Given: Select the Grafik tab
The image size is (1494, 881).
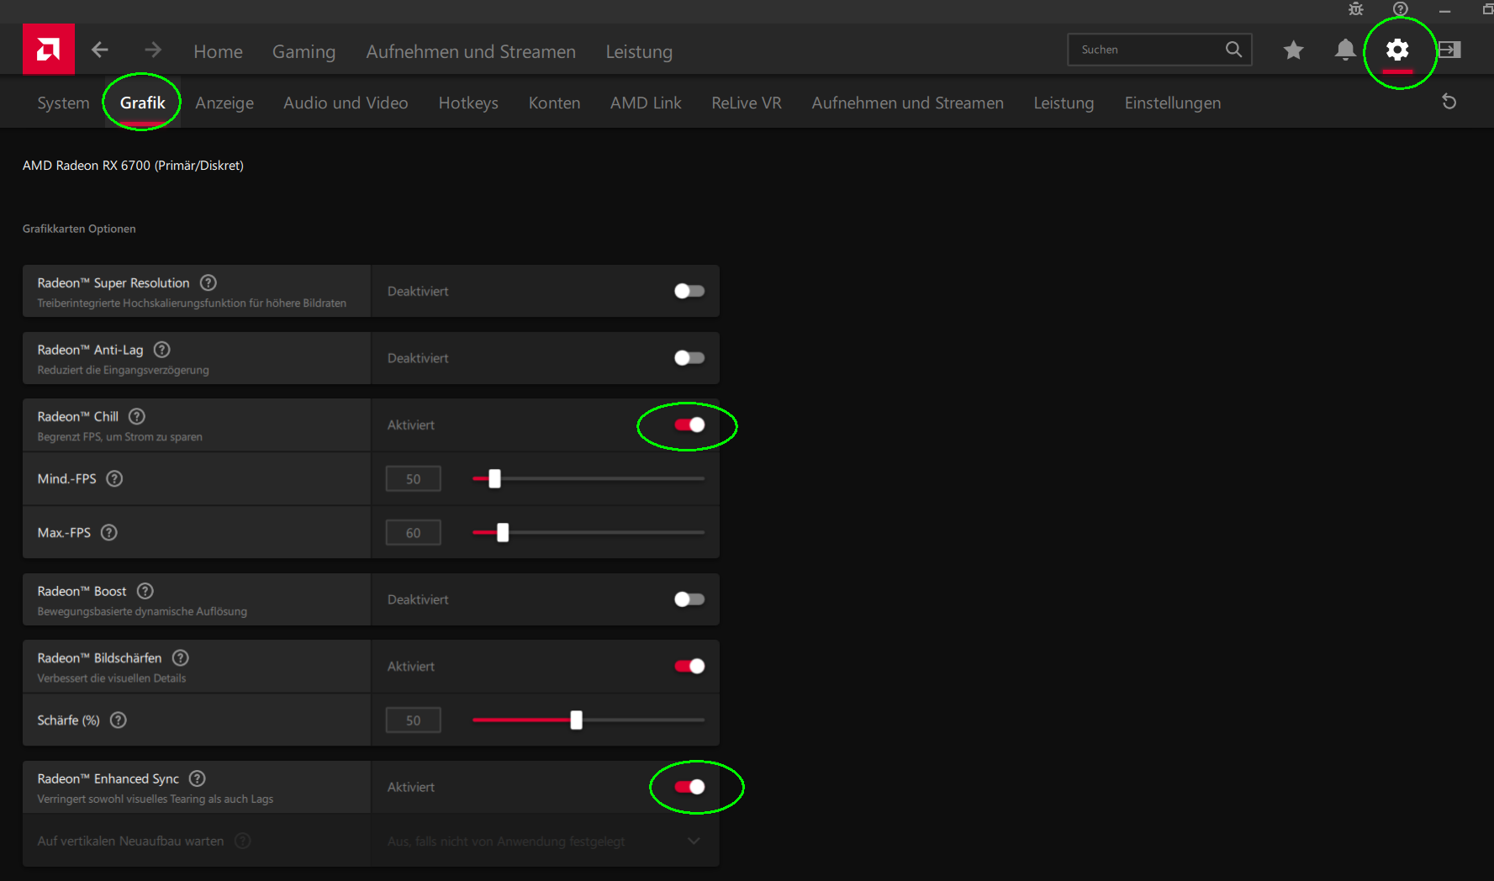Looking at the screenshot, I should (143, 103).
